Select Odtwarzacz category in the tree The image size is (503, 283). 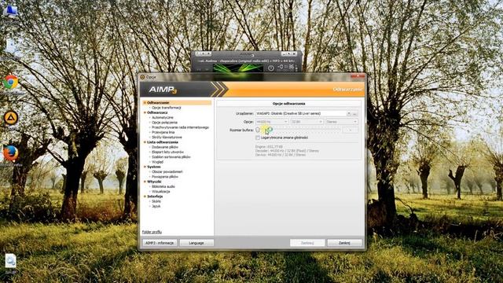[x=157, y=112]
